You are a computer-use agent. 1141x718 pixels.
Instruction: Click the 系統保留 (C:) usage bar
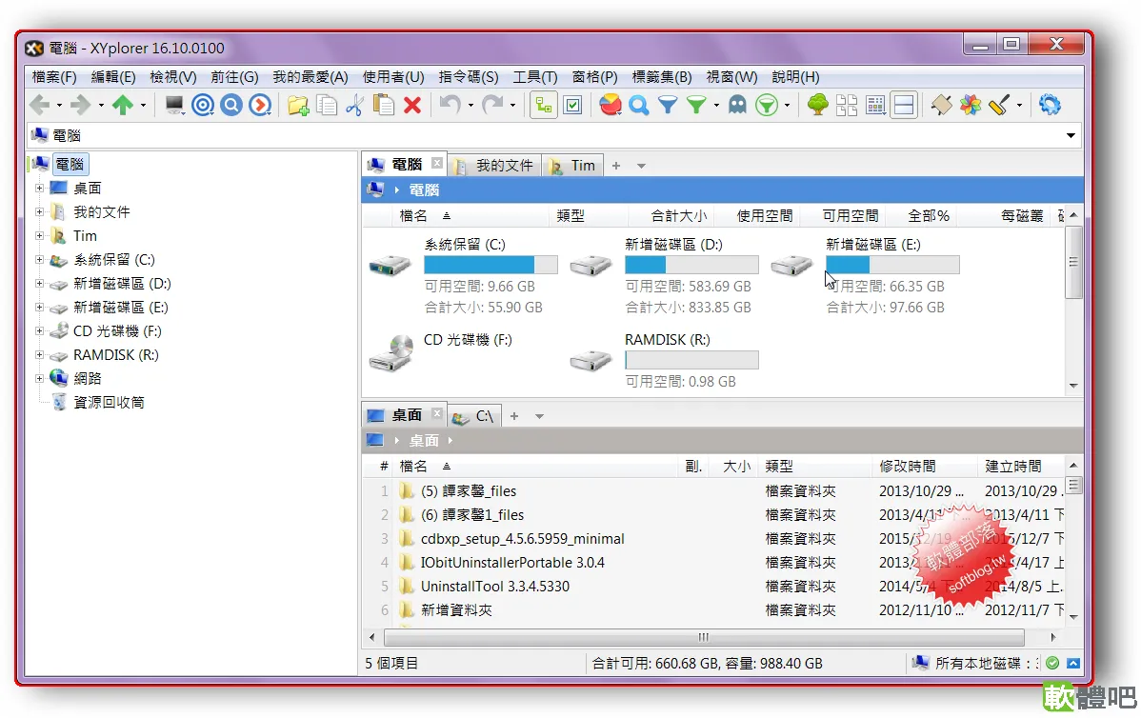tap(491, 265)
